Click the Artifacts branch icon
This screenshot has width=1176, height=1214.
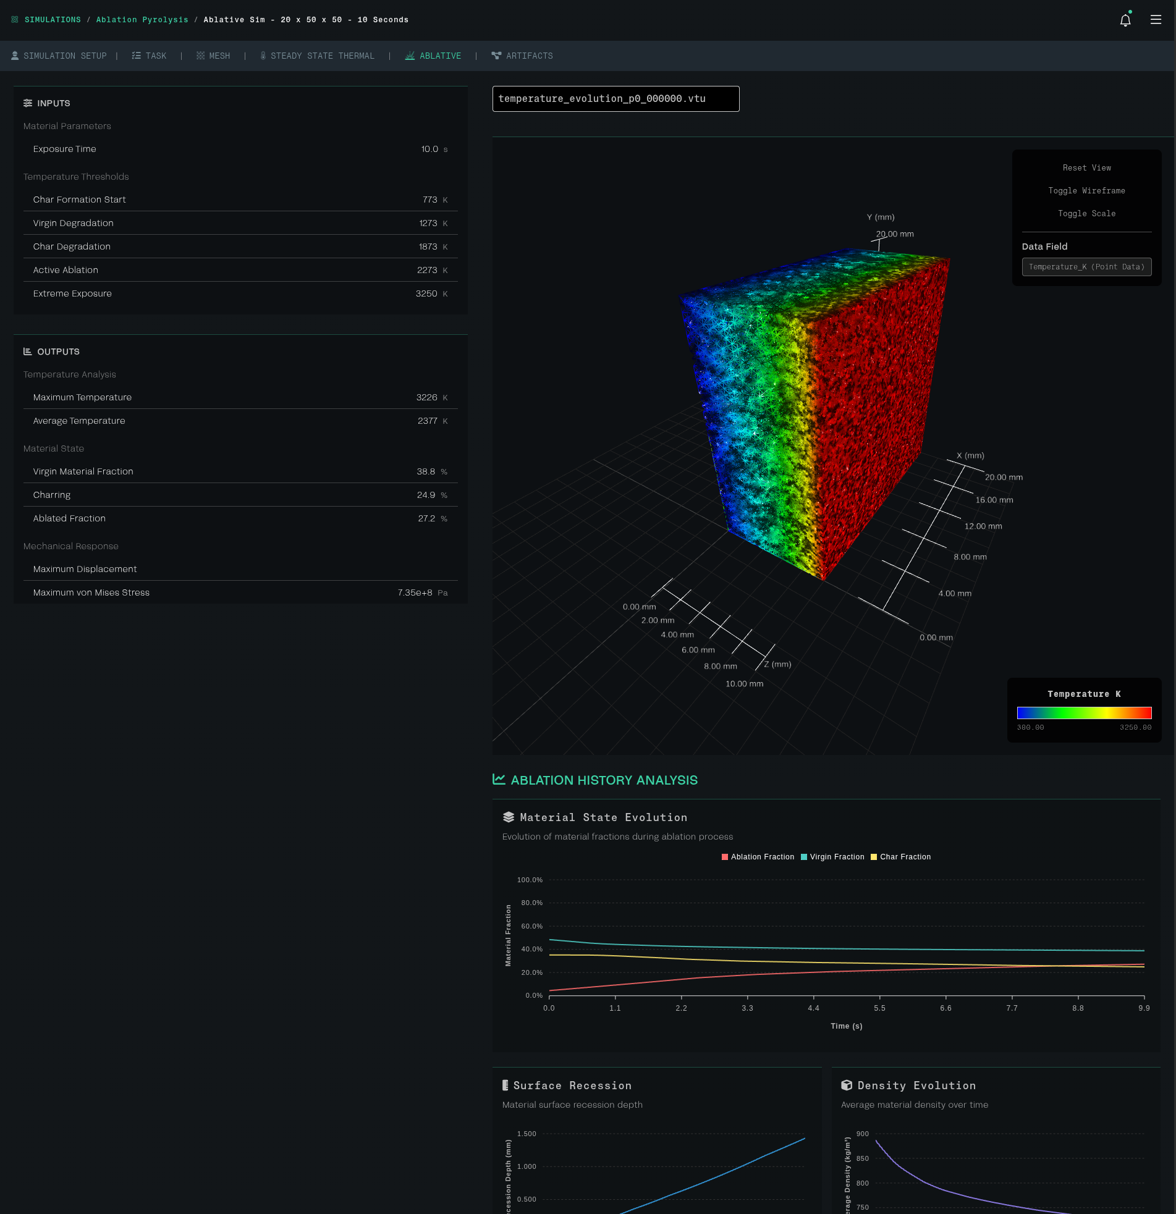tap(496, 56)
